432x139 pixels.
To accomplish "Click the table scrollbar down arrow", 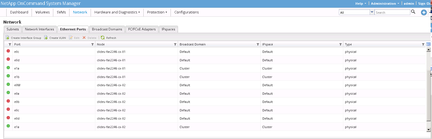I will pyautogui.click(x=428, y=130).
